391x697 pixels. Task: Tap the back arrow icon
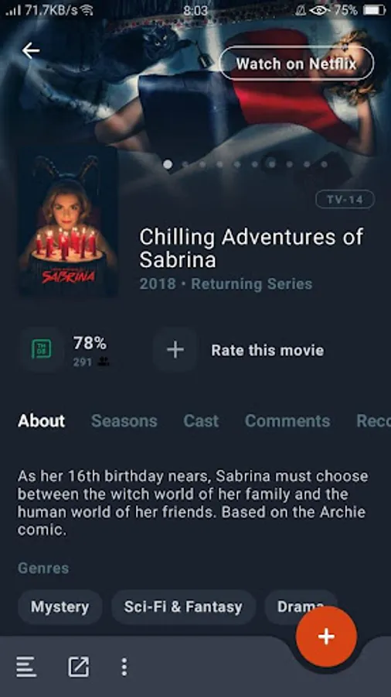[x=31, y=50]
